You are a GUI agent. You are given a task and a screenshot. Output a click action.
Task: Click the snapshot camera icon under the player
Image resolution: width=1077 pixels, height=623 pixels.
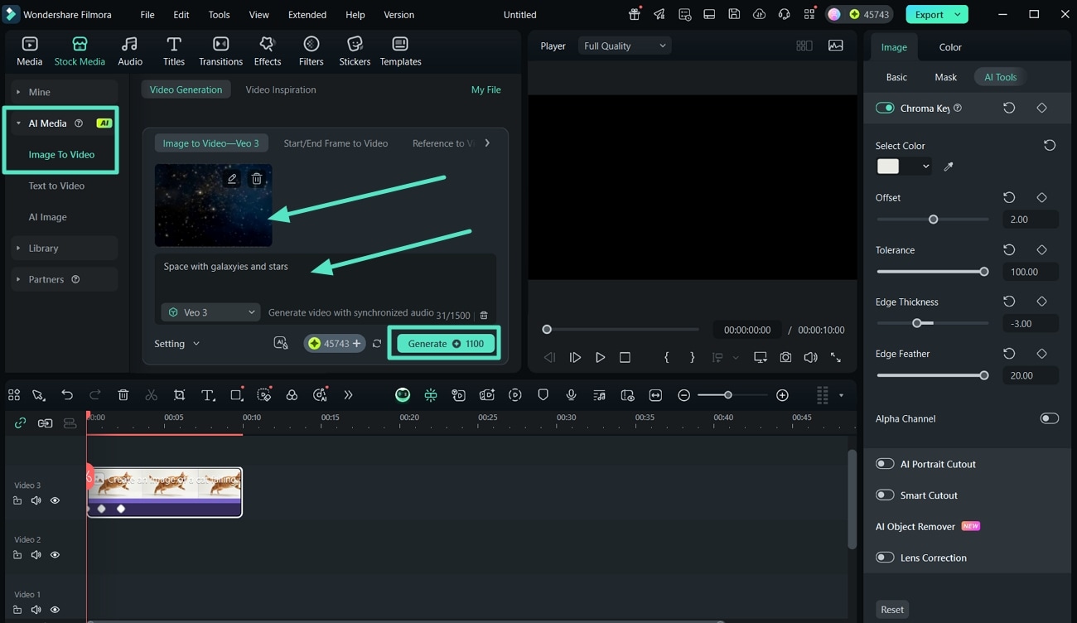point(785,357)
